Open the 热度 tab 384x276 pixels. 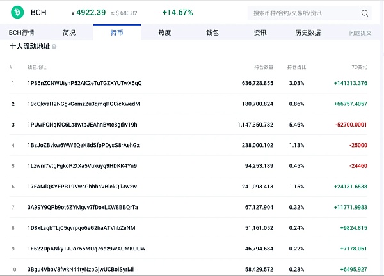point(164,33)
